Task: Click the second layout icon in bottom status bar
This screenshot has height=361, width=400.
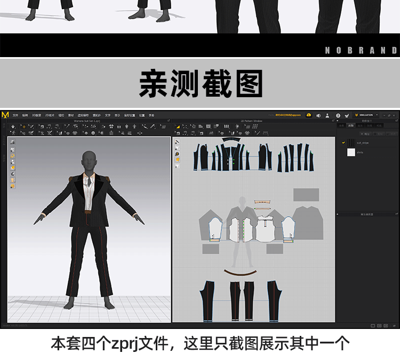Action: point(379,326)
